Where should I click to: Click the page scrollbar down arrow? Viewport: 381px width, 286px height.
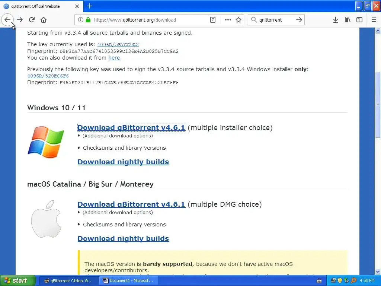click(x=378, y=271)
